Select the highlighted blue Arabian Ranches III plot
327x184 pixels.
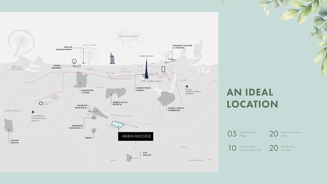[x=118, y=124]
